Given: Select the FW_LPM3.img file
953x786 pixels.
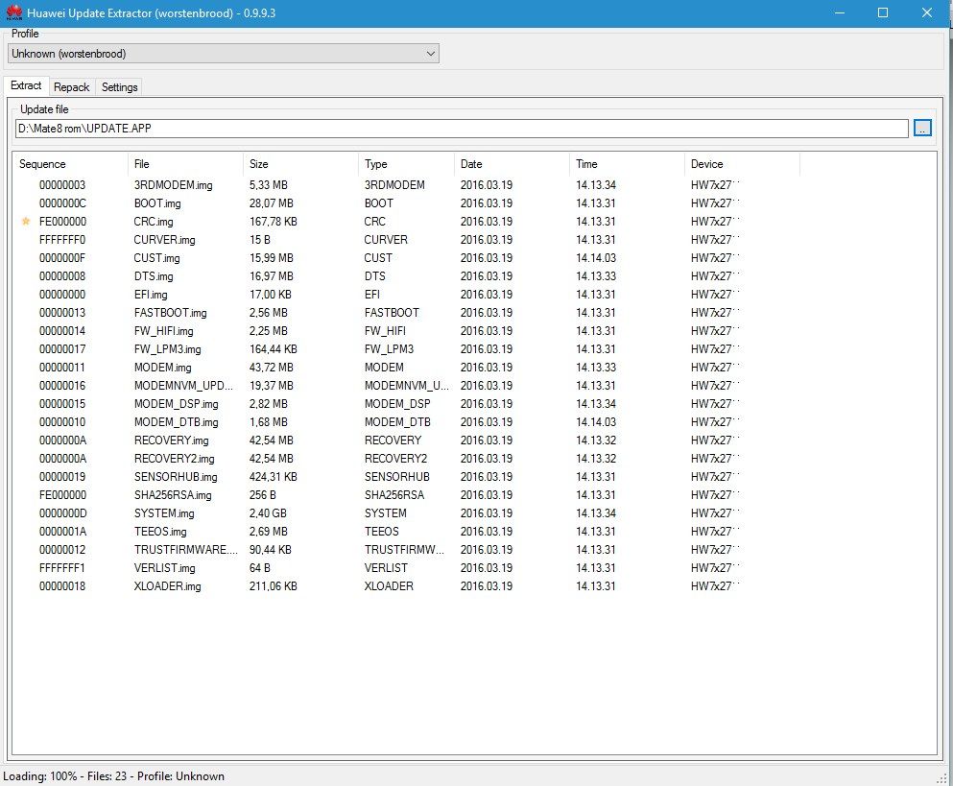Looking at the screenshot, I should coord(167,349).
